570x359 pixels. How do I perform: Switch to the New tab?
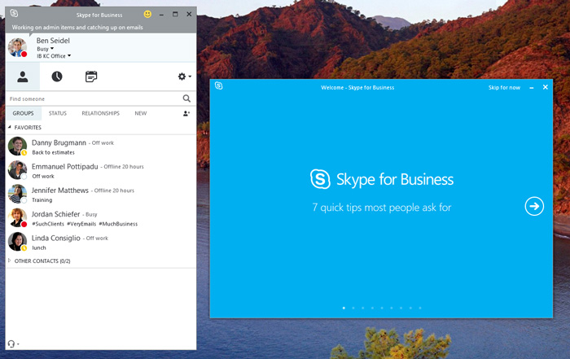click(x=140, y=113)
